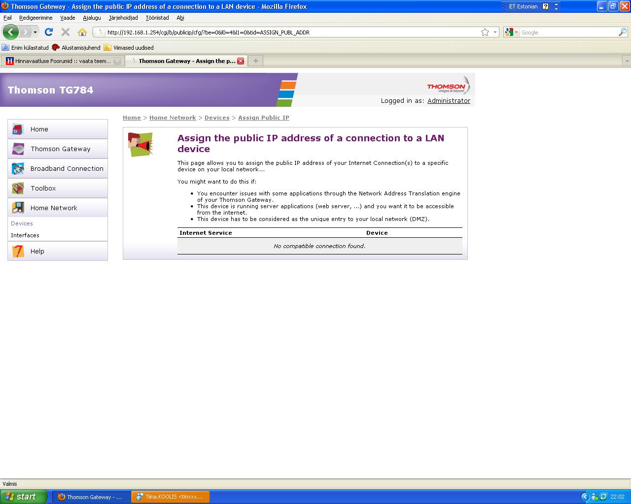Viewport: 631px width, 504px height.
Task: Open the Tiina.KOOLIS taskbar window
Action: point(170,497)
